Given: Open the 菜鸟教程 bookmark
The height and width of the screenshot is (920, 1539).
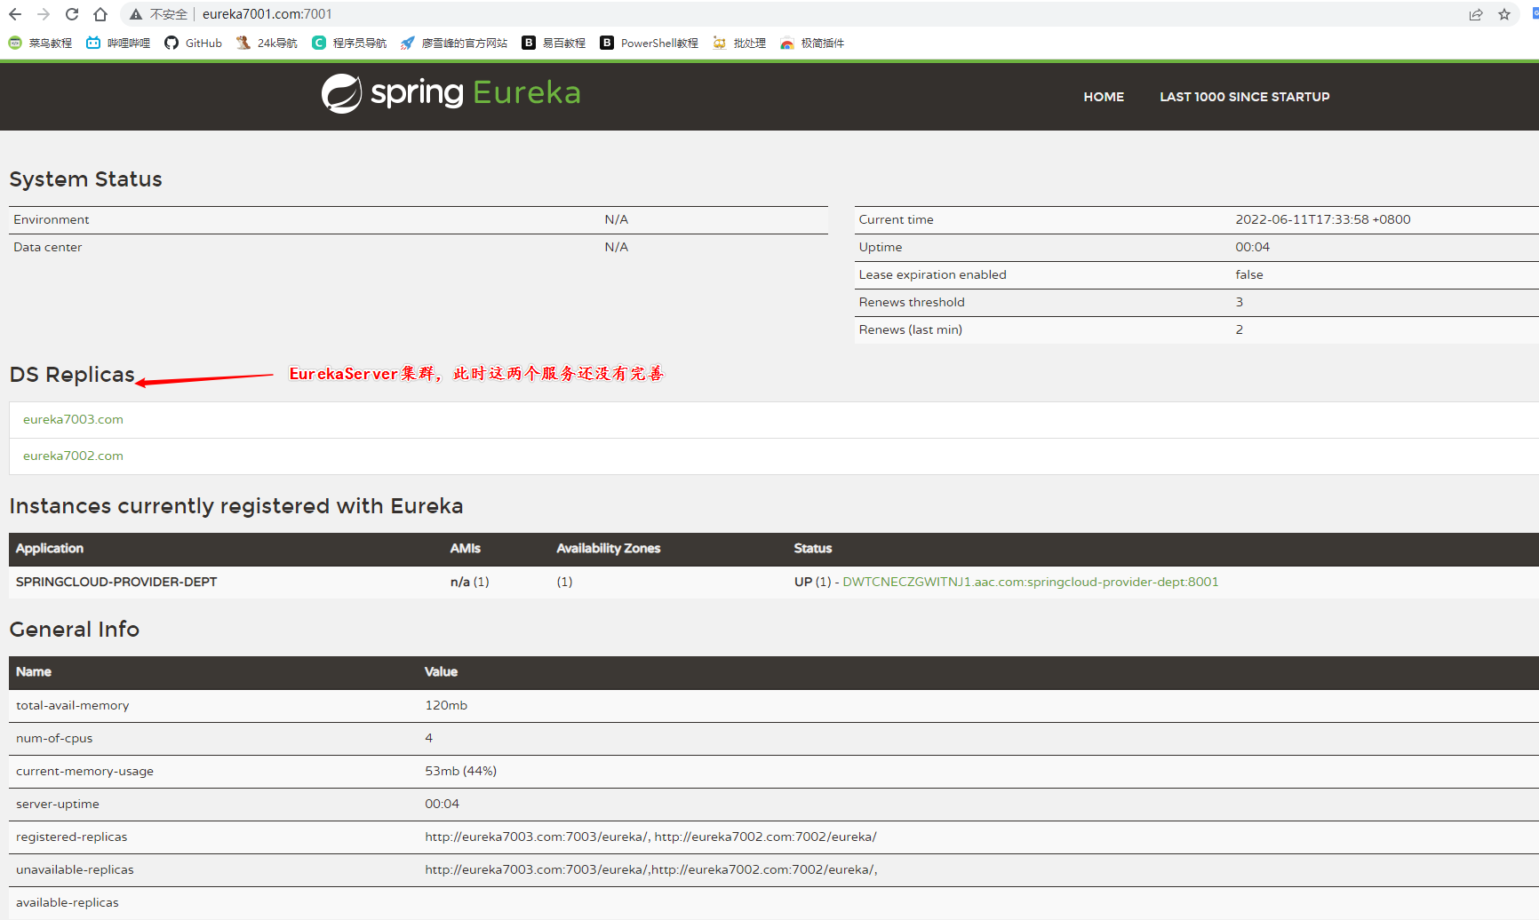Looking at the screenshot, I should click(41, 43).
